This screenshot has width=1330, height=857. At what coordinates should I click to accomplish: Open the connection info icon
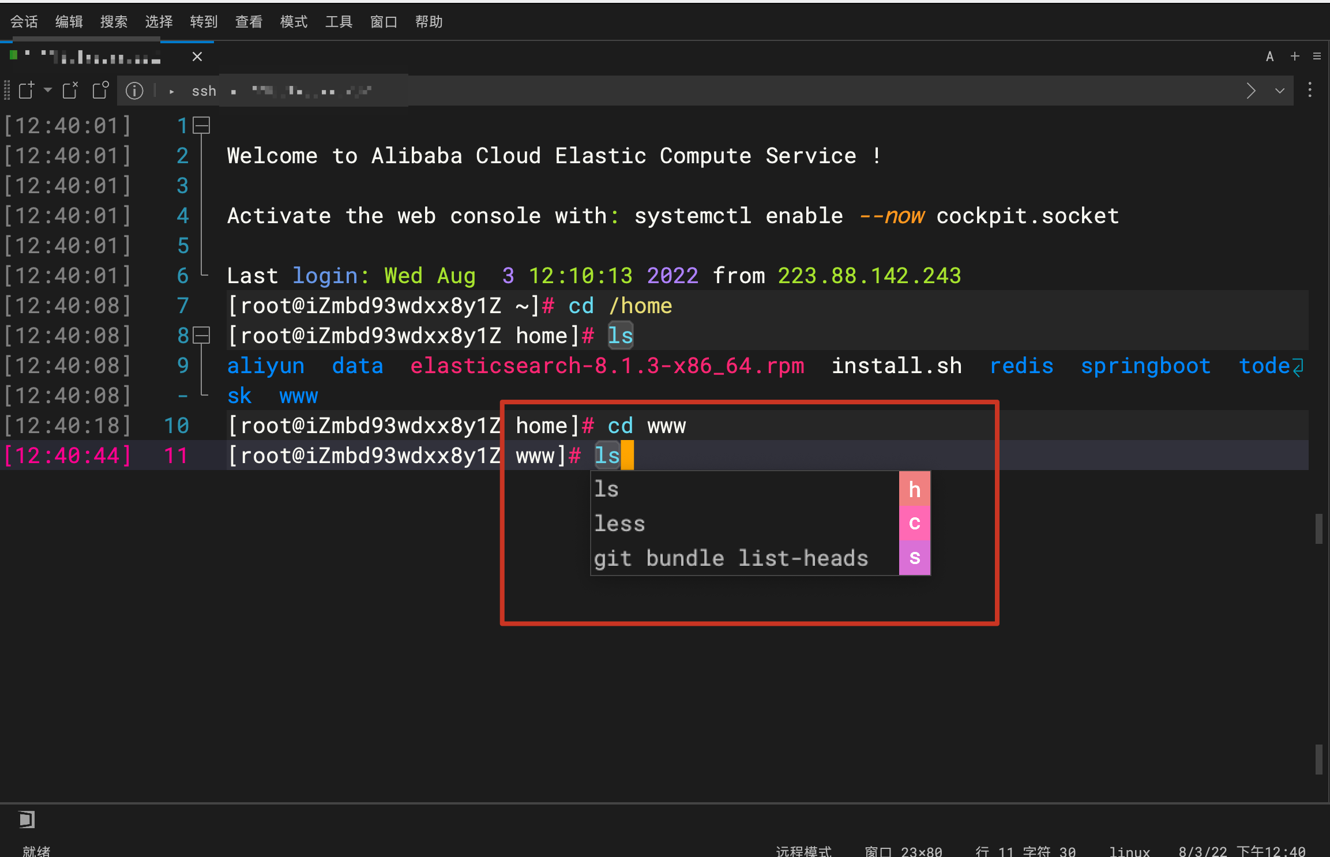[134, 91]
